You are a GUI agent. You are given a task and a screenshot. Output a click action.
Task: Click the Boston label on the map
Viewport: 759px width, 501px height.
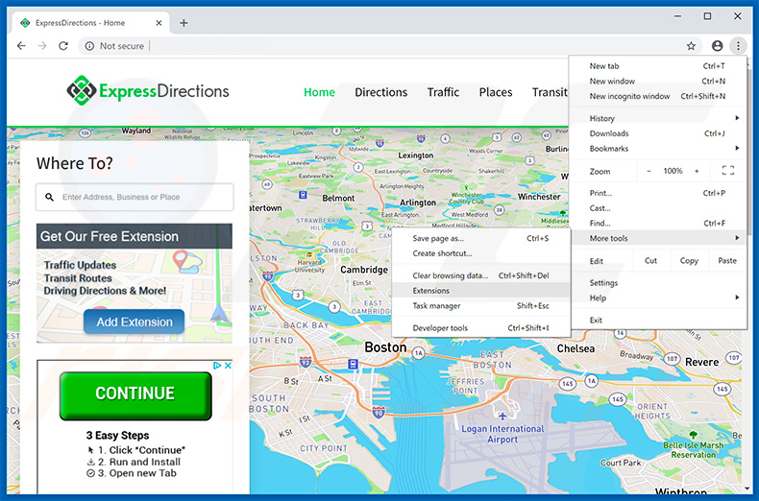point(385,347)
